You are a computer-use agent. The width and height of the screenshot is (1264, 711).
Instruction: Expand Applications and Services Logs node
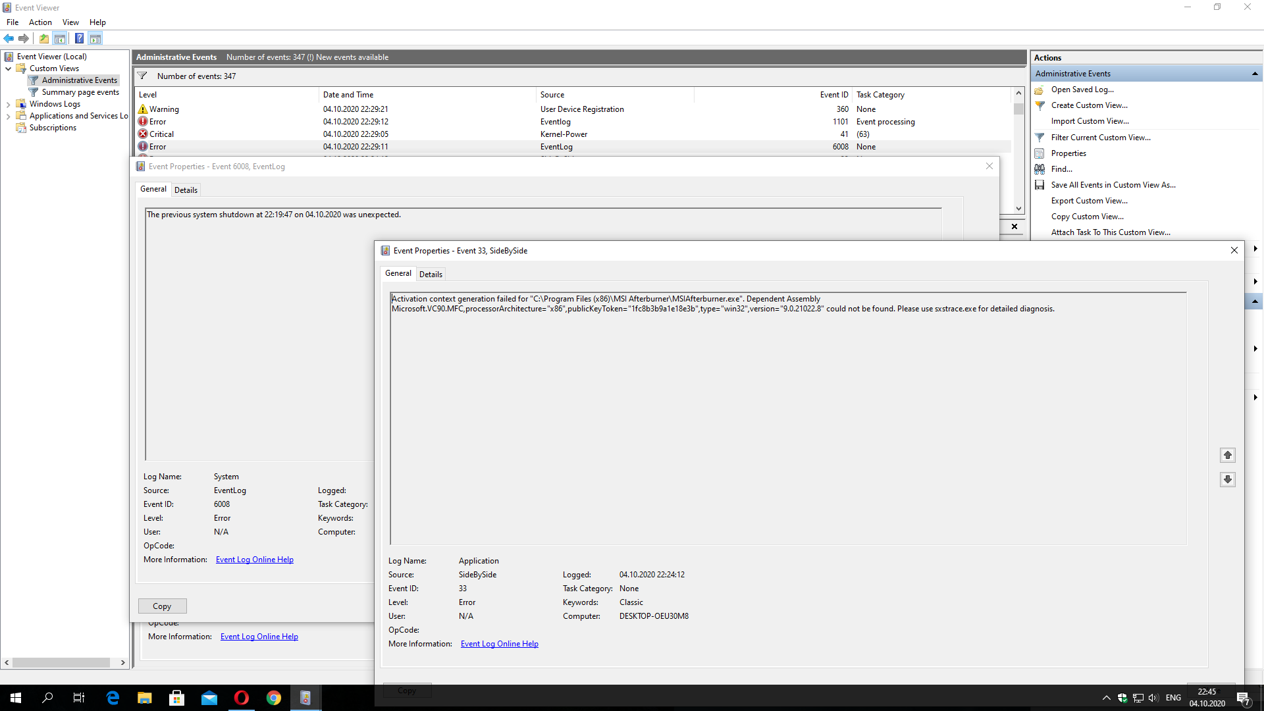[x=8, y=116]
